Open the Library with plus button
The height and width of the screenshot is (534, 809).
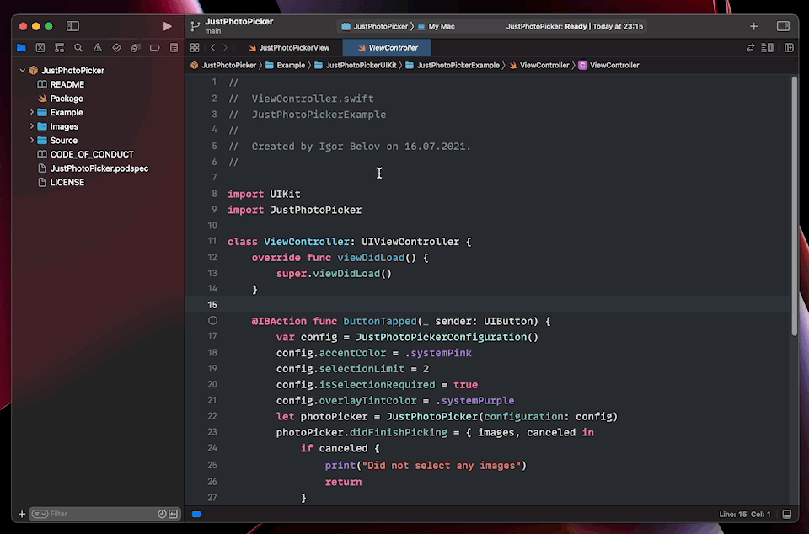753,26
